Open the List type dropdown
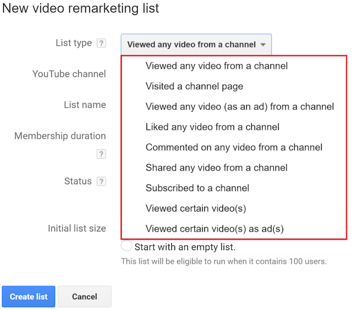This screenshot has height=310, width=358. click(x=196, y=45)
